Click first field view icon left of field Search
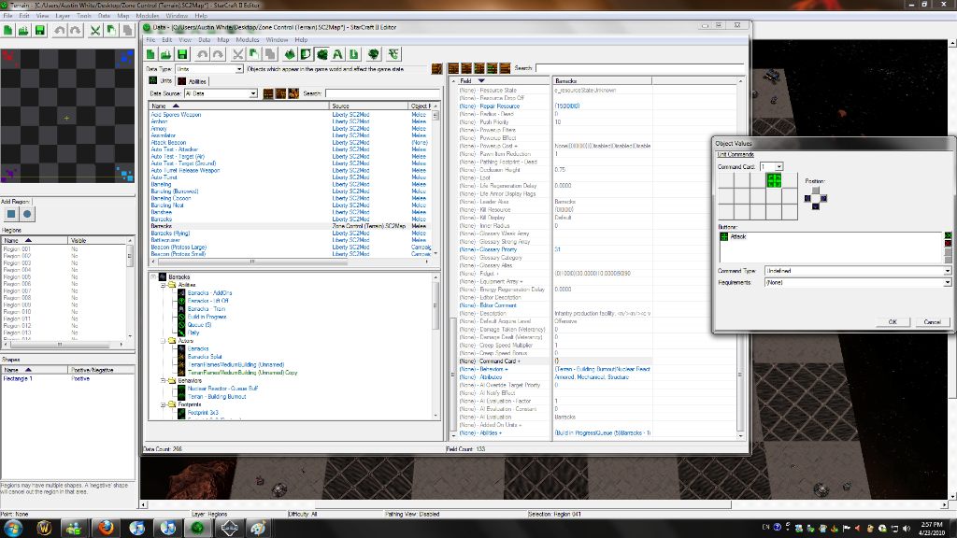 tap(453, 68)
